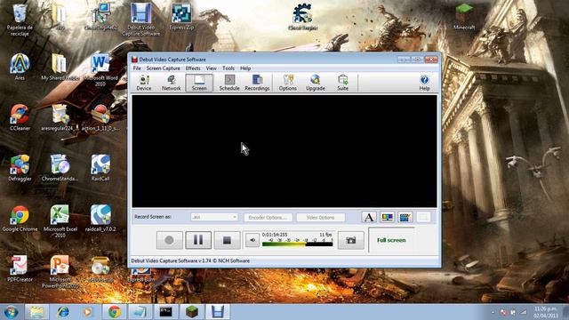Click the Help icon on the toolbar

click(x=424, y=83)
